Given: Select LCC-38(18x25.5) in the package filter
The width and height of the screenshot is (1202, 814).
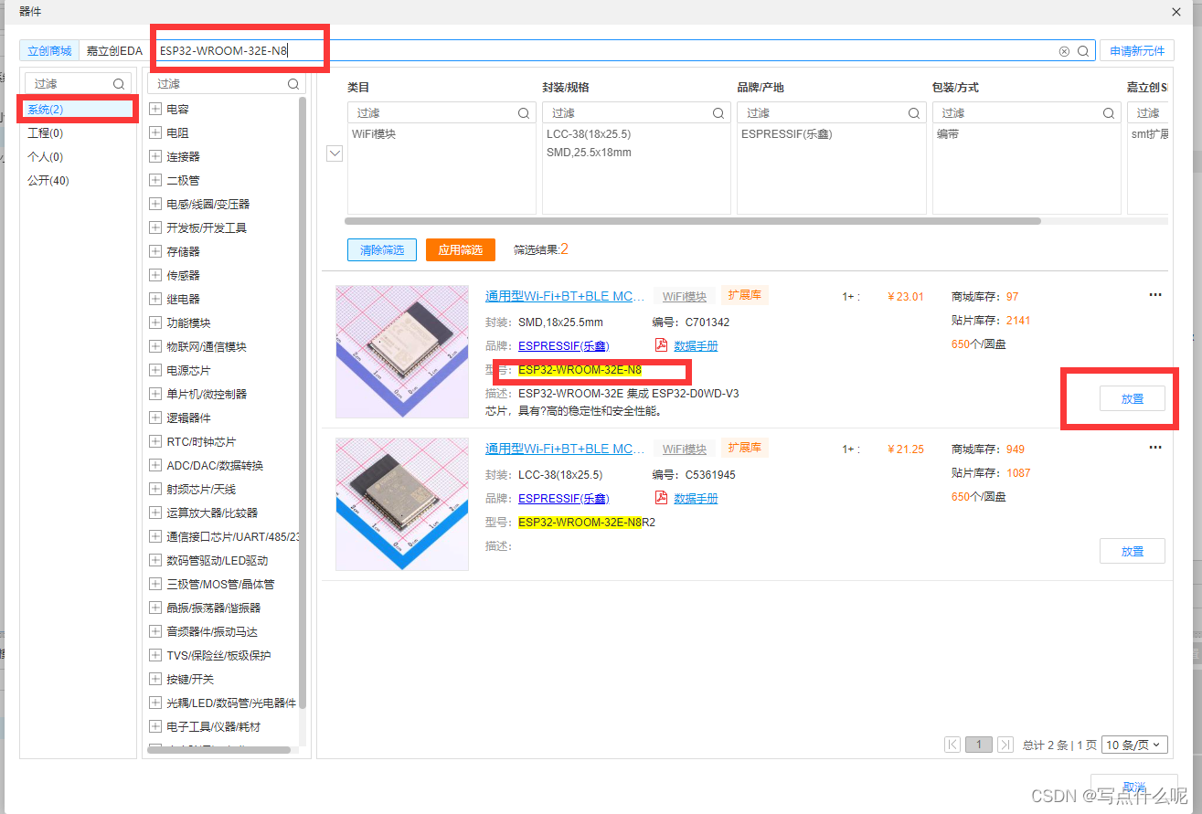Looking at the screenshot, I should [589, 134].
